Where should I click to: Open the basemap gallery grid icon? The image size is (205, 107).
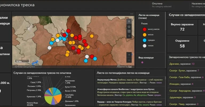[129, 31]
